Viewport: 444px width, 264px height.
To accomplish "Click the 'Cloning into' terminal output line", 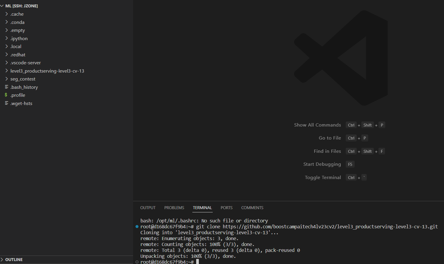I will click(x=209, y=232).
